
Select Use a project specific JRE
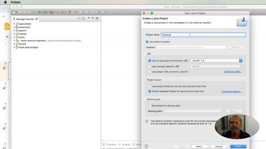pyautogui.click(x=150, y=66)
